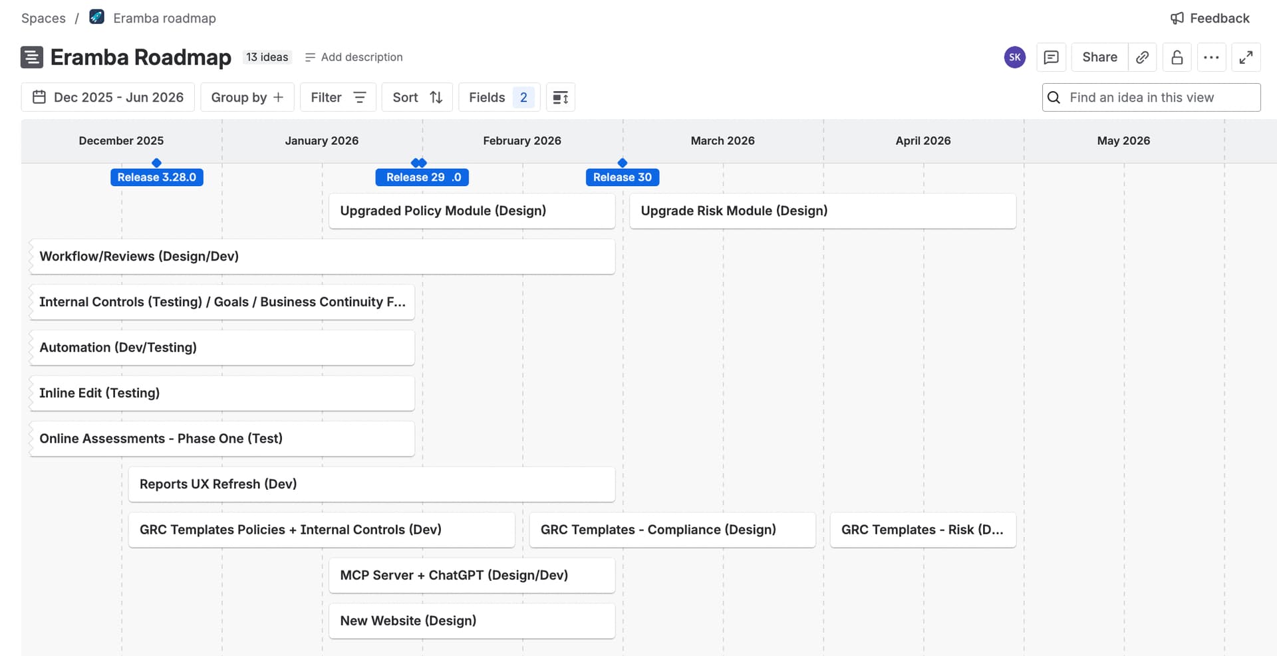Open the Sort options

tap(417, 98)
